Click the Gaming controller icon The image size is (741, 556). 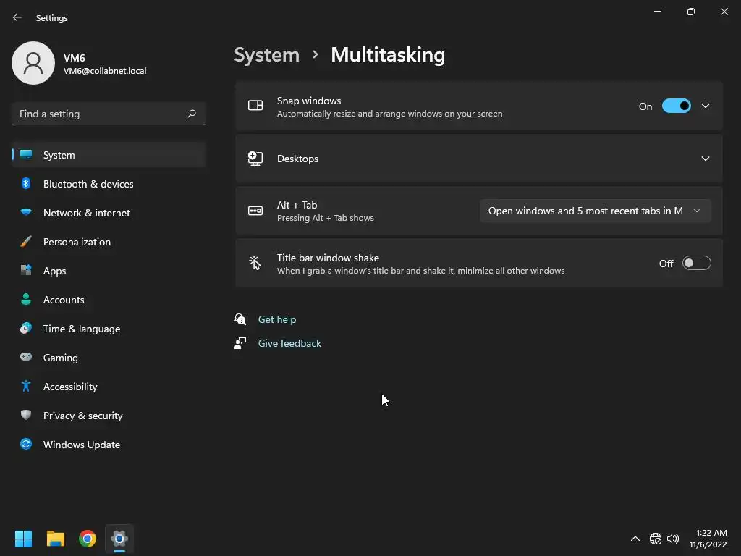pos(26,358)
